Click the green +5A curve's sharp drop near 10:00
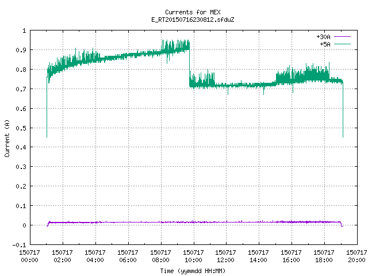 (189, 66)
